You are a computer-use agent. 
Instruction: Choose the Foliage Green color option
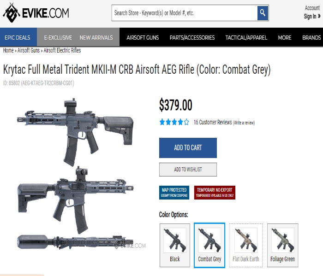282,245
